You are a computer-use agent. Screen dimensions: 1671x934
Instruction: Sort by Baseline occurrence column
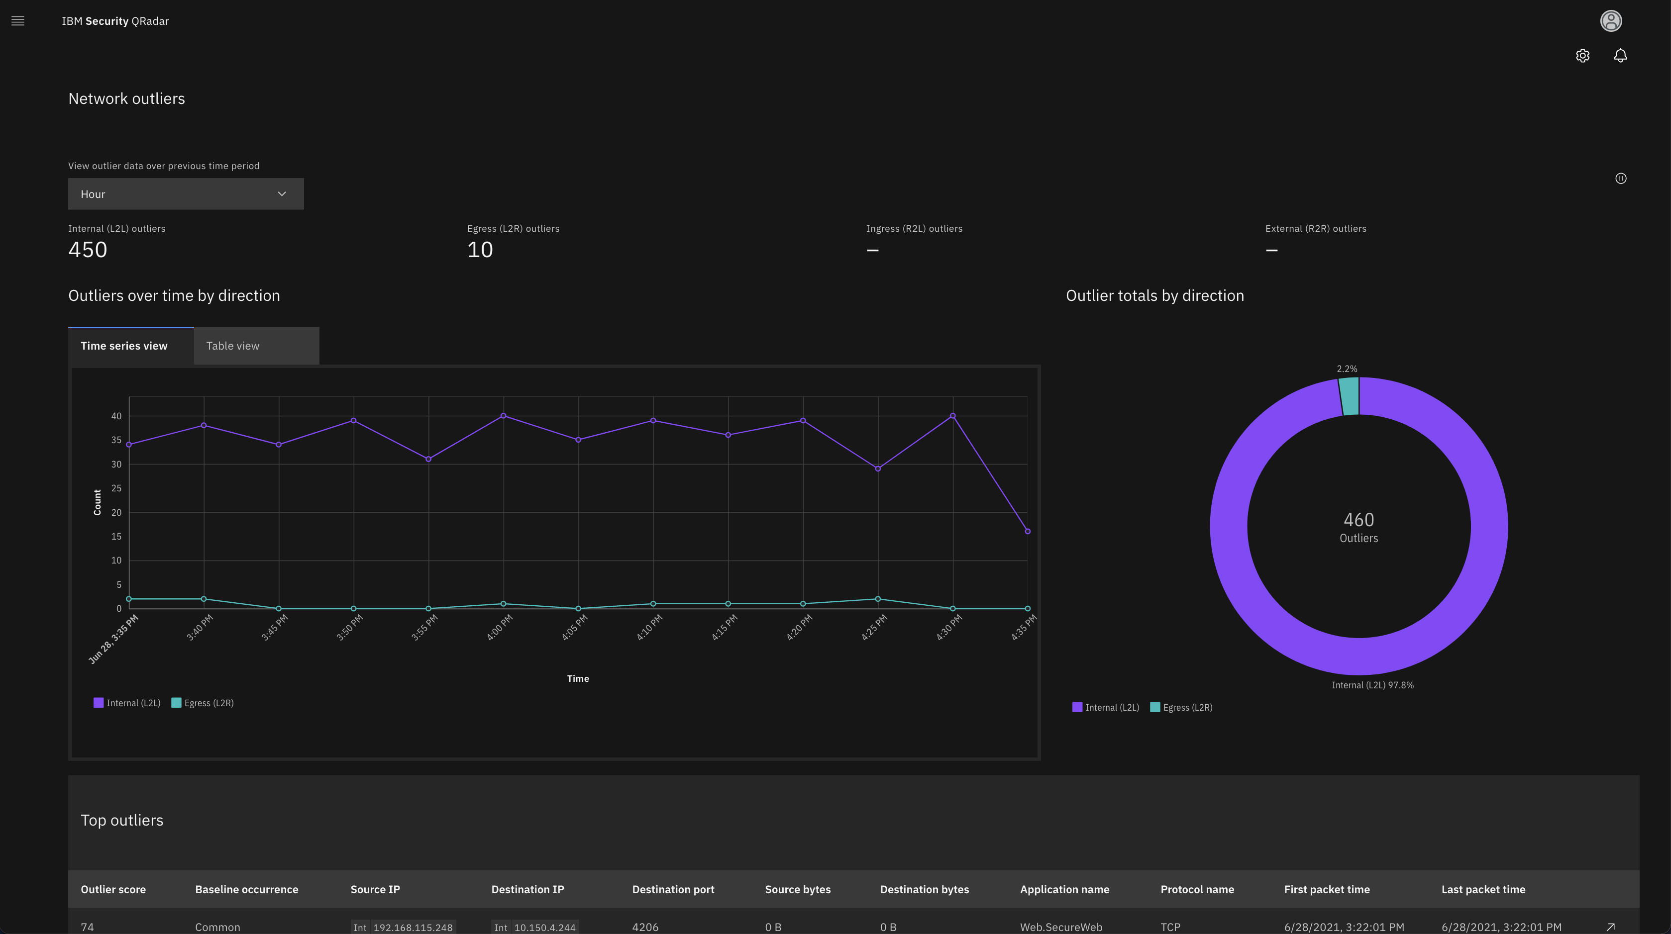[x=246, y=889]
